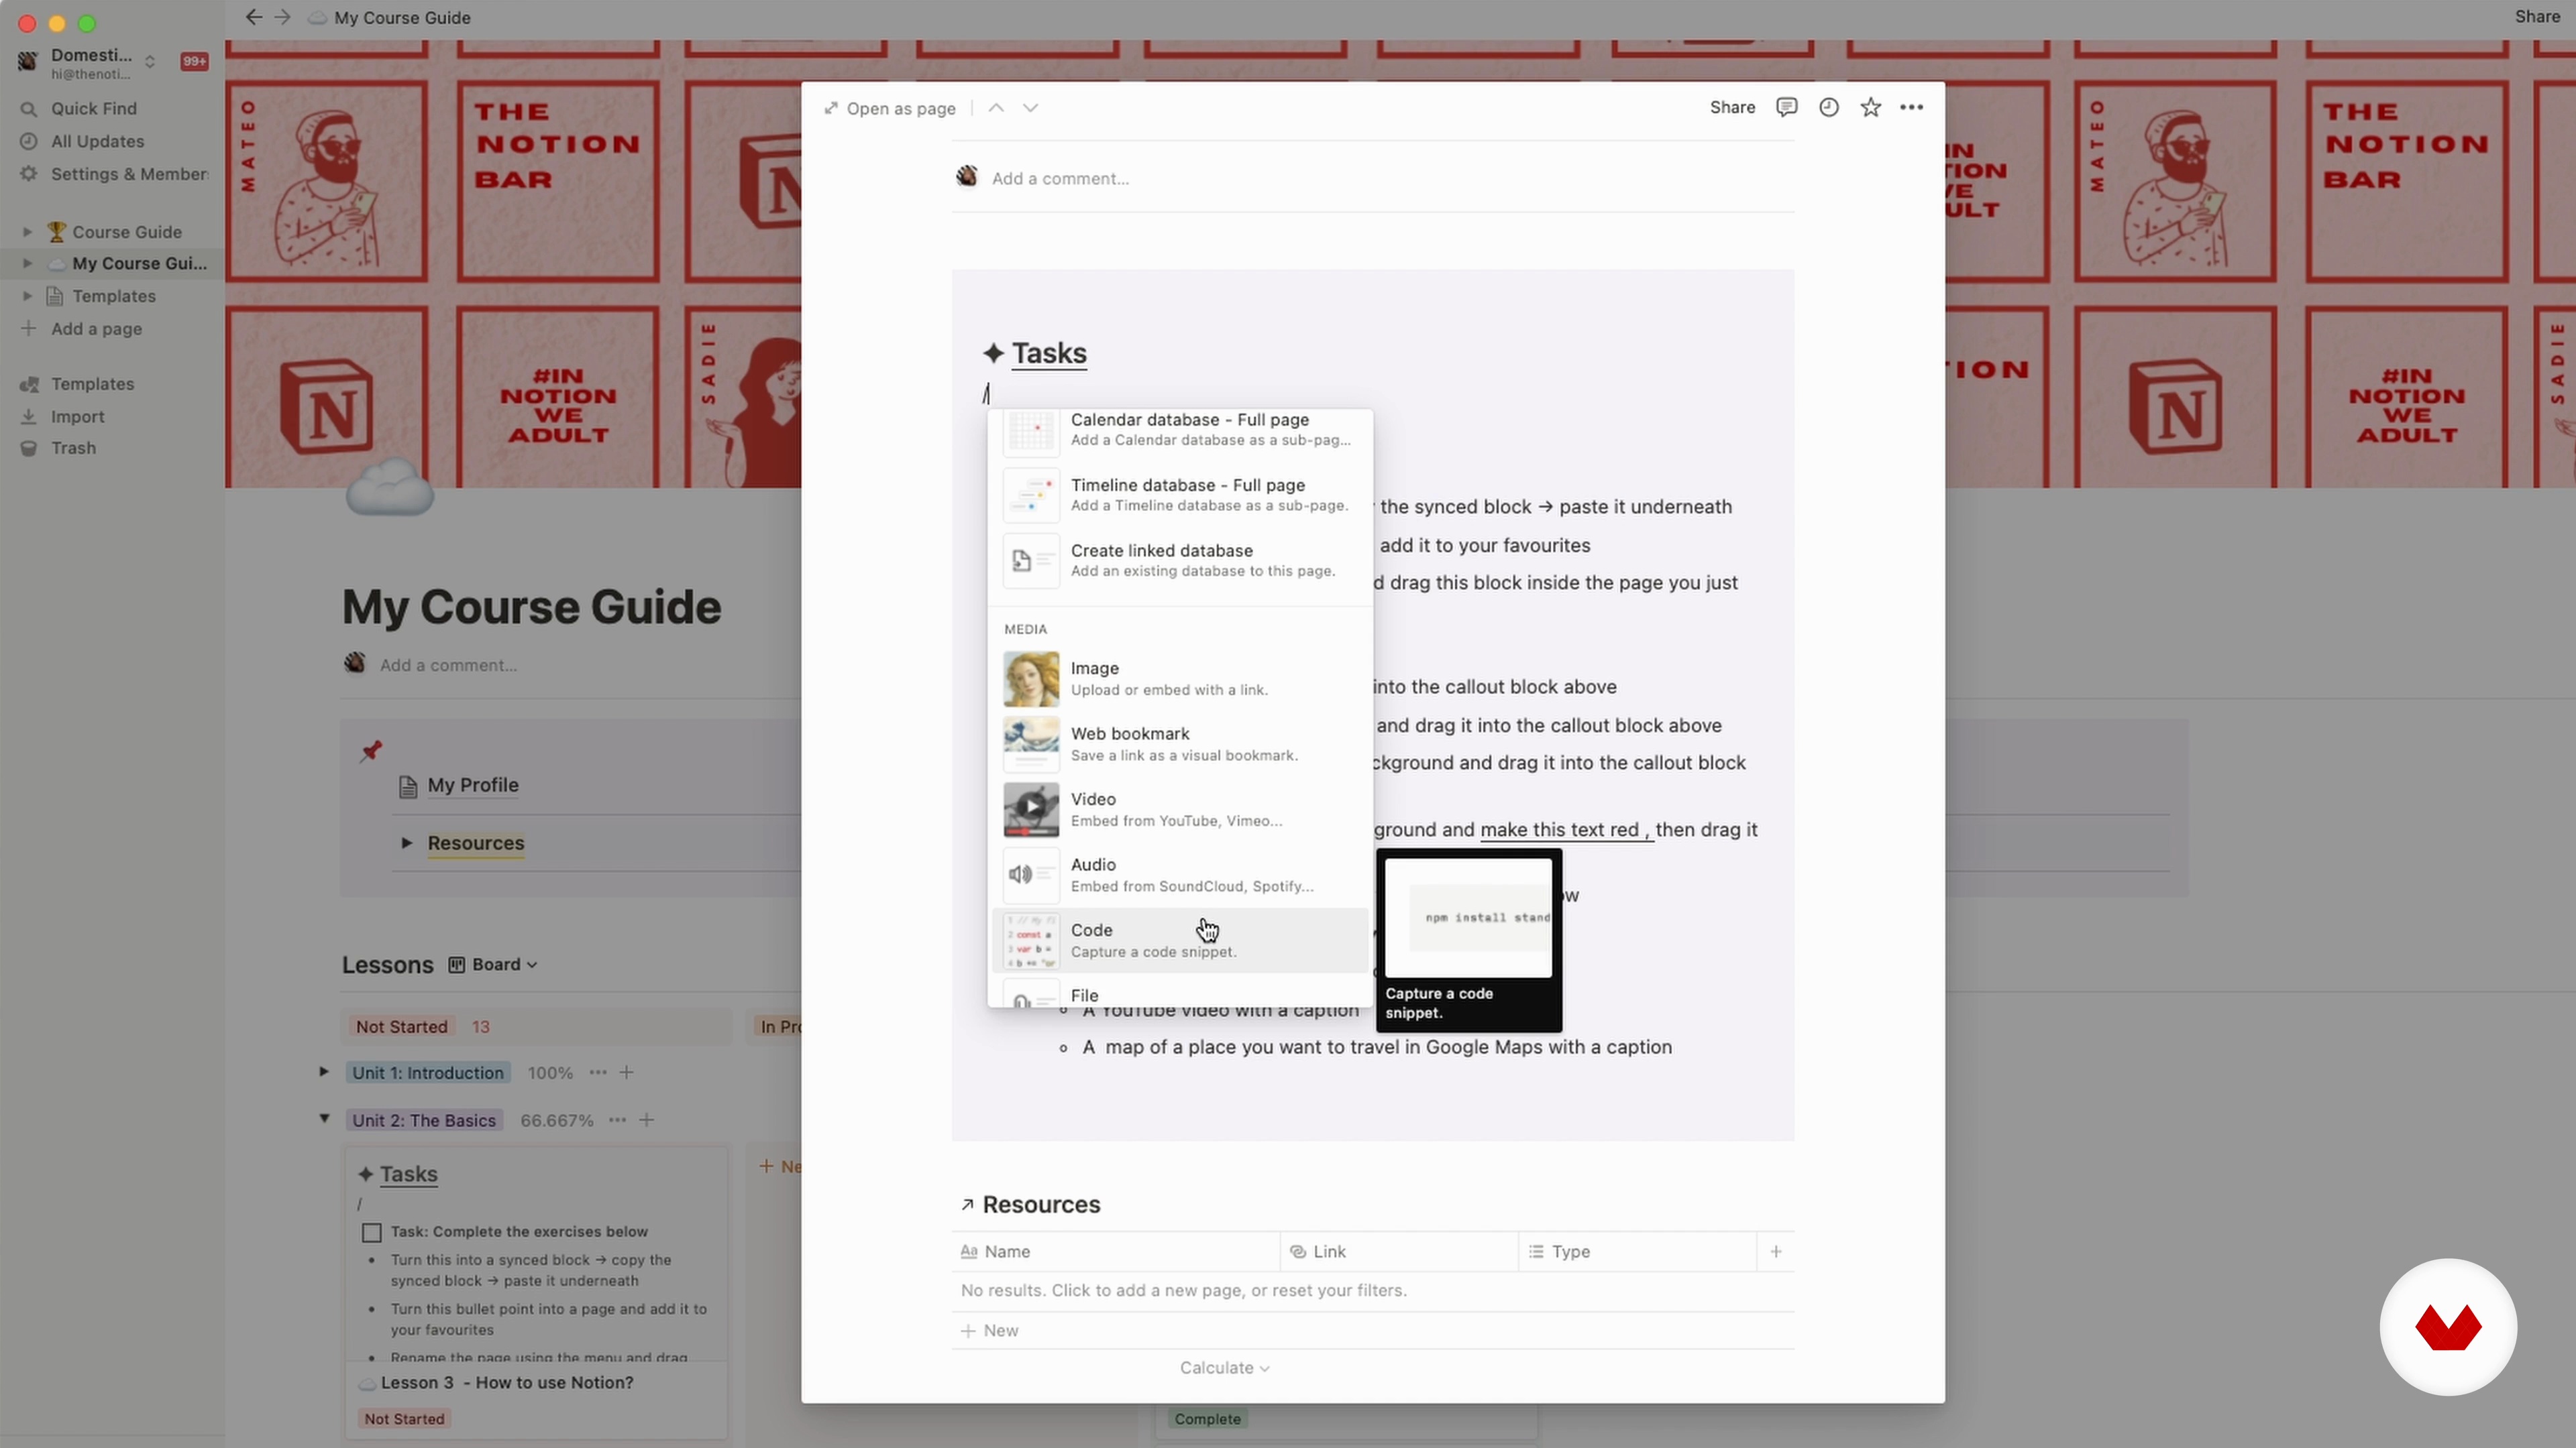Open options for Unit 2: The Basics
Viewport: 2576px width, 1448px height.
click(x=618, y=1120)
